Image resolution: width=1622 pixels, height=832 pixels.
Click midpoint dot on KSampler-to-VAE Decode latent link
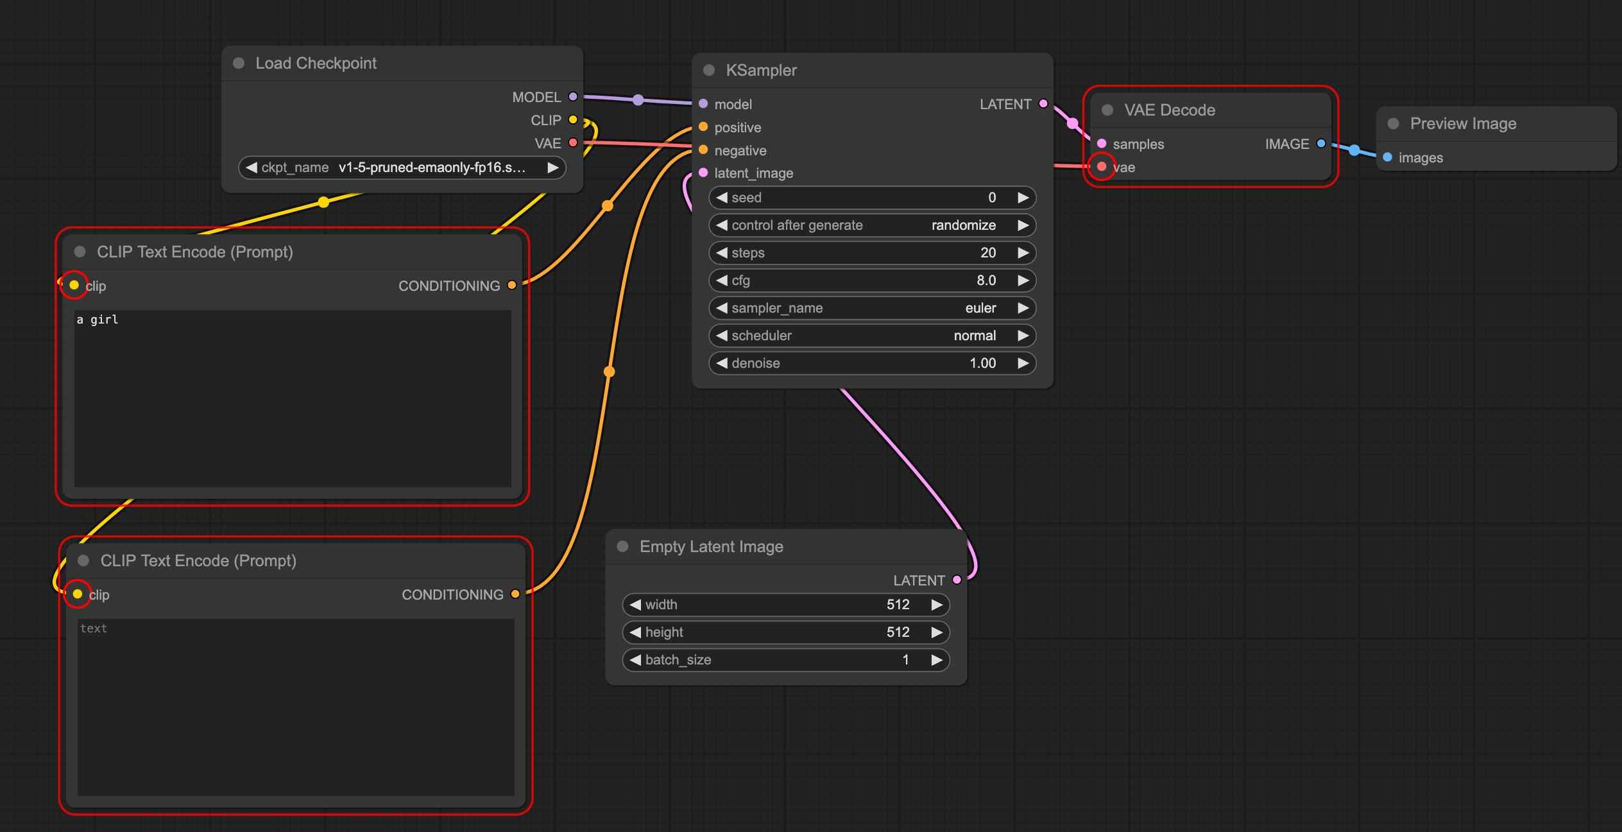[x=1072, y=123]
